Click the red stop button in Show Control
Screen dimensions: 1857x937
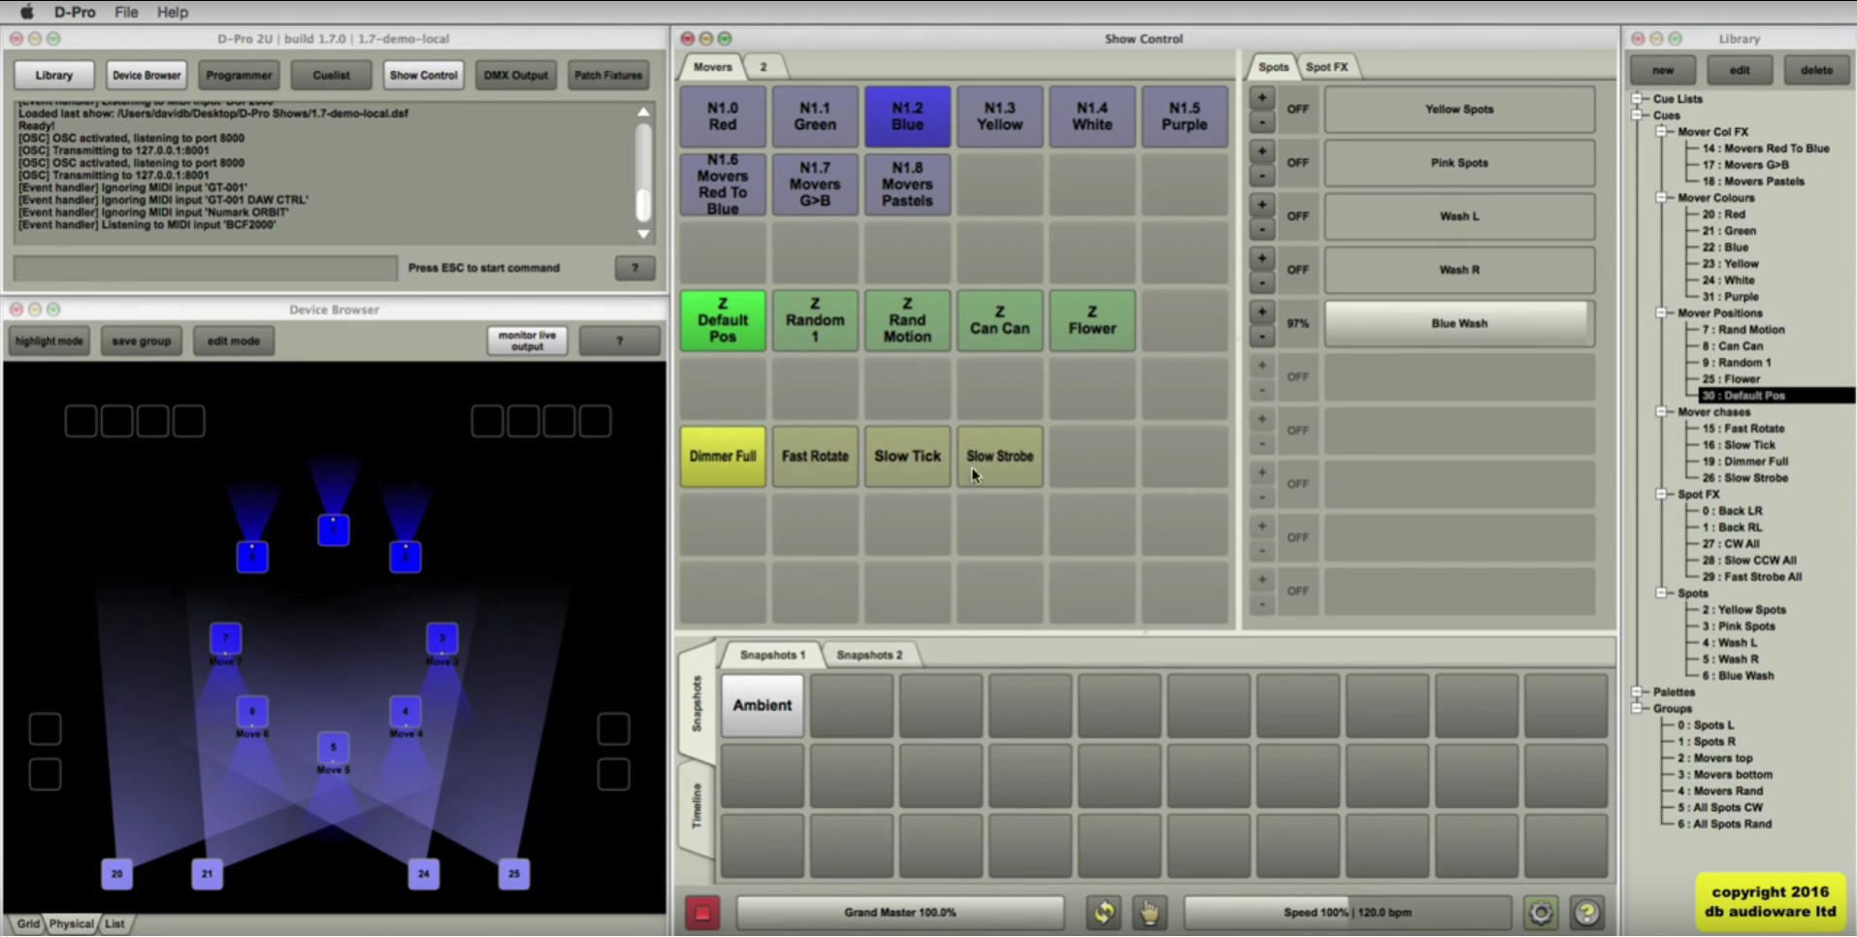click(x=701, y=913)
